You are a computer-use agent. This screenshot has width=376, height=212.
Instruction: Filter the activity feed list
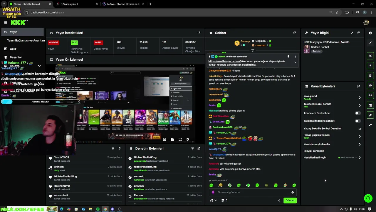[113, 148]
